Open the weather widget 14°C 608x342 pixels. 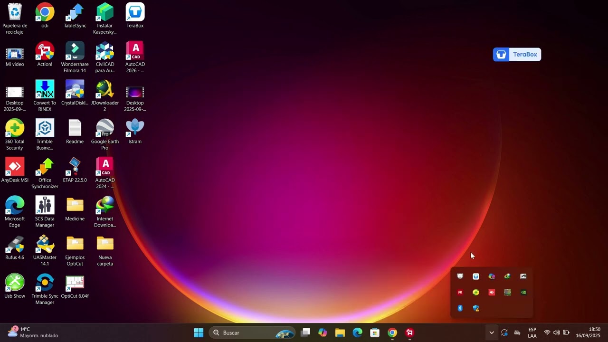pyautogui.click(x=33, y=332)
